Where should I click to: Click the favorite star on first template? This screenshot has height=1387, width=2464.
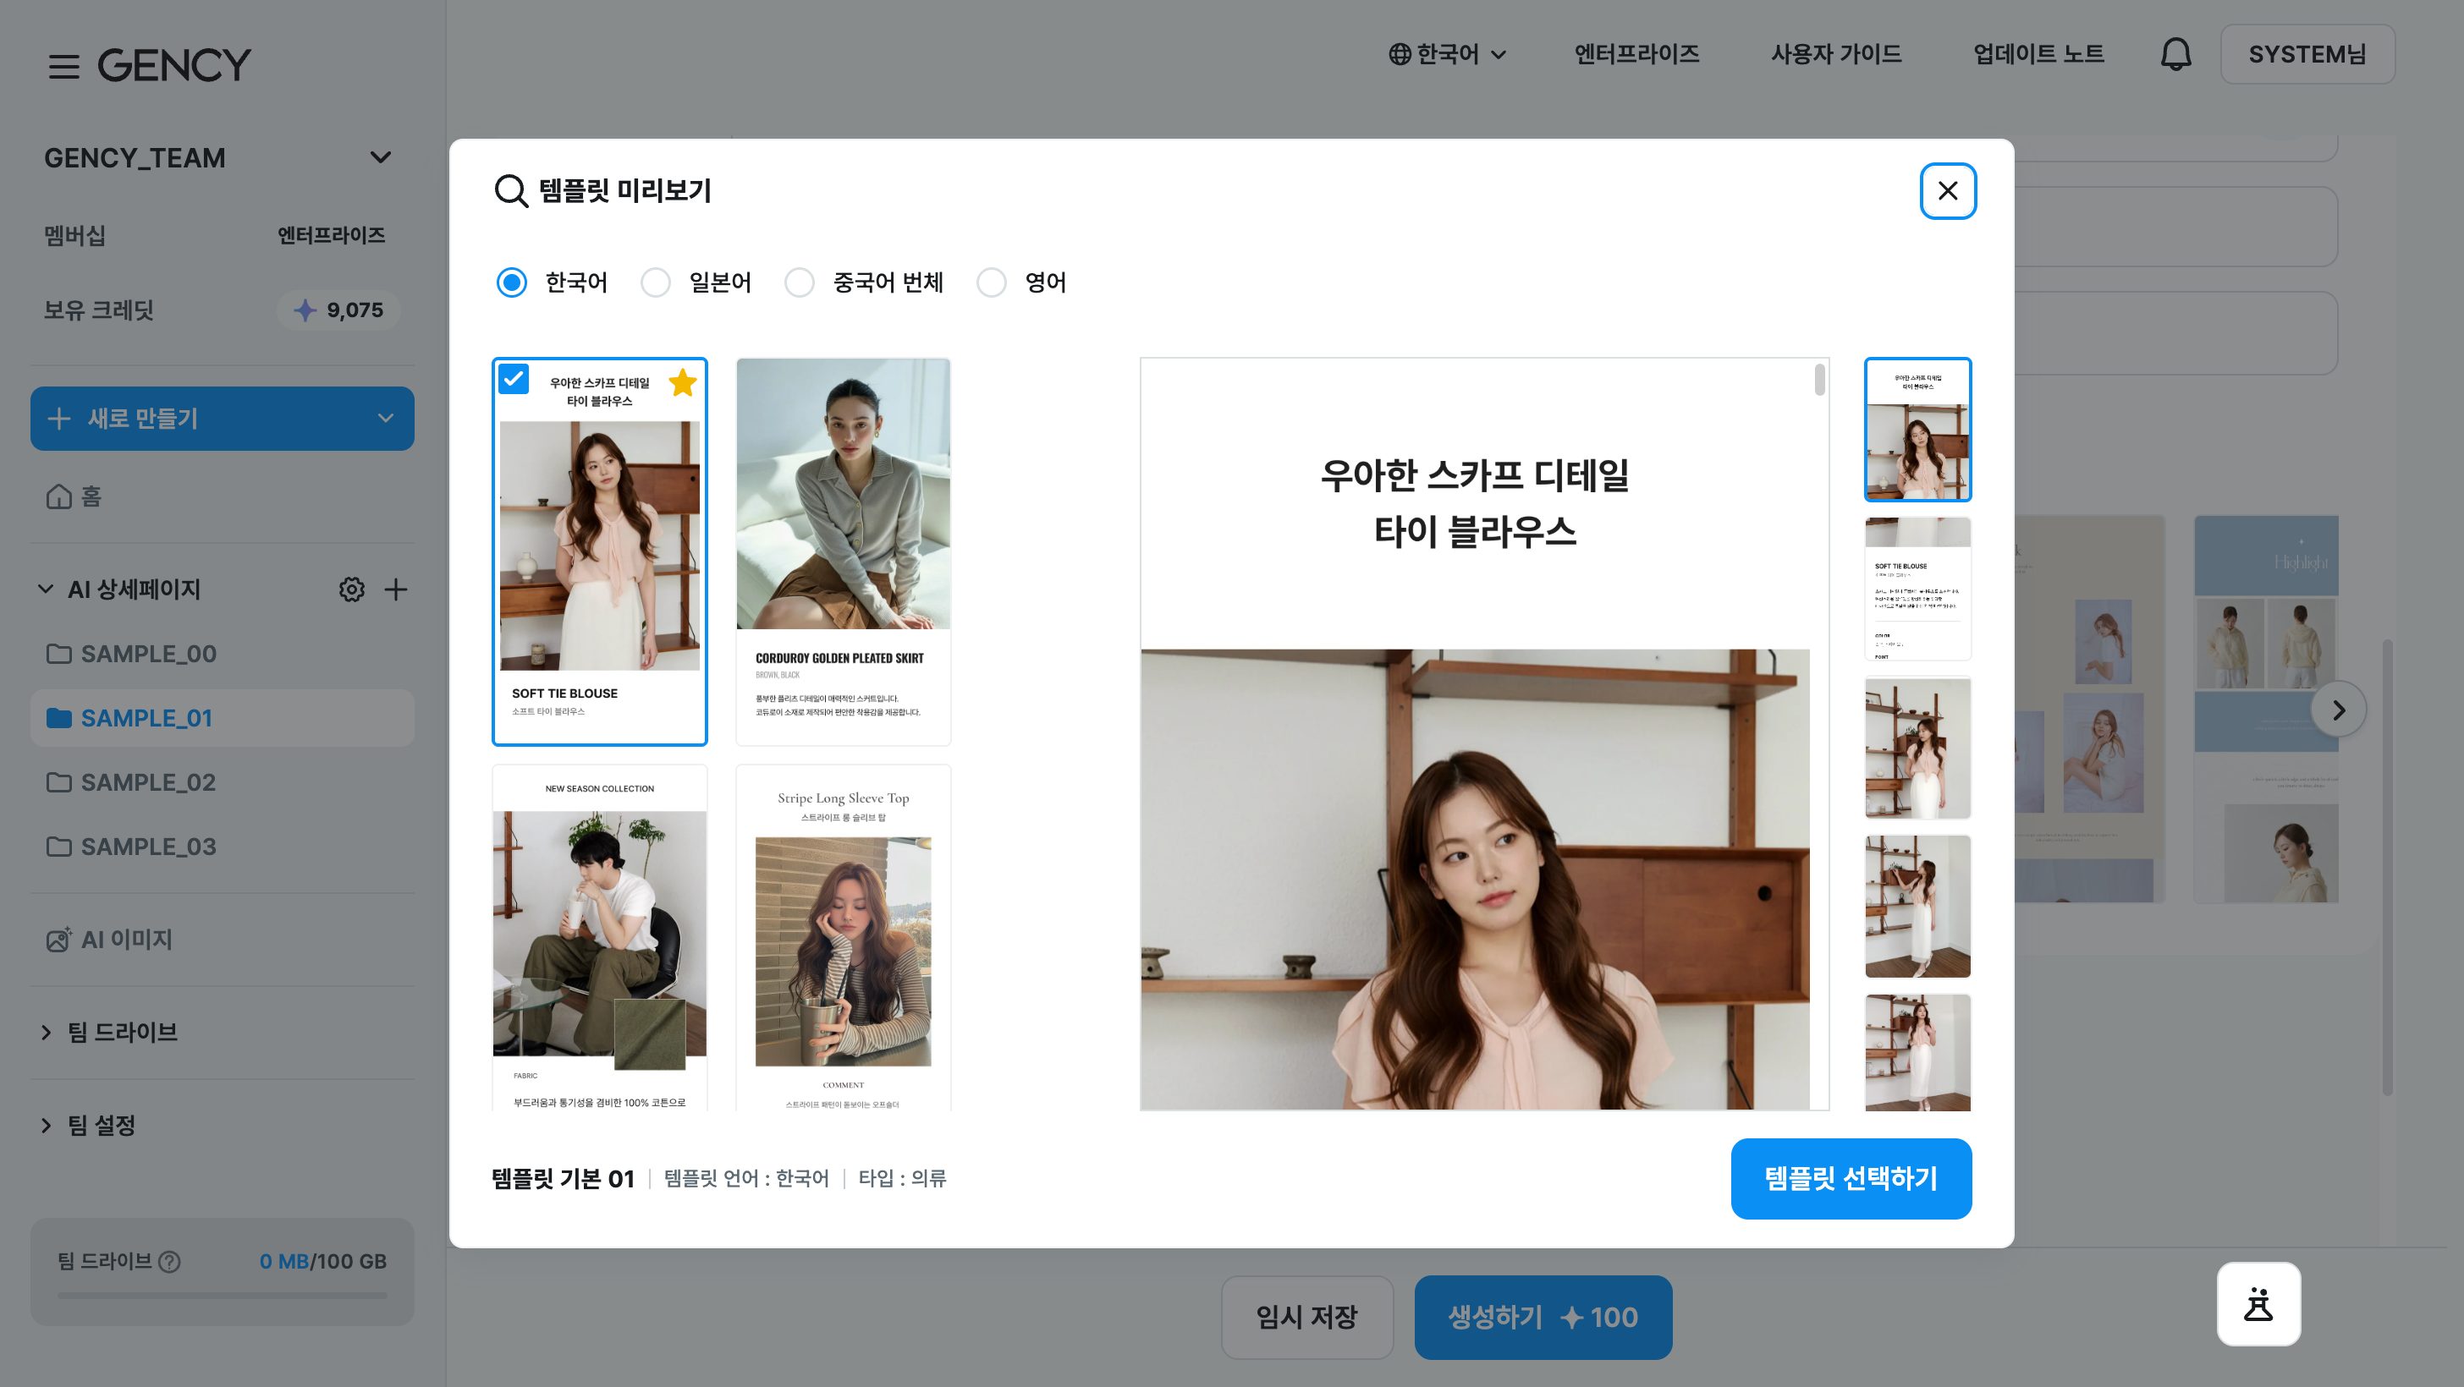point(682,382)
